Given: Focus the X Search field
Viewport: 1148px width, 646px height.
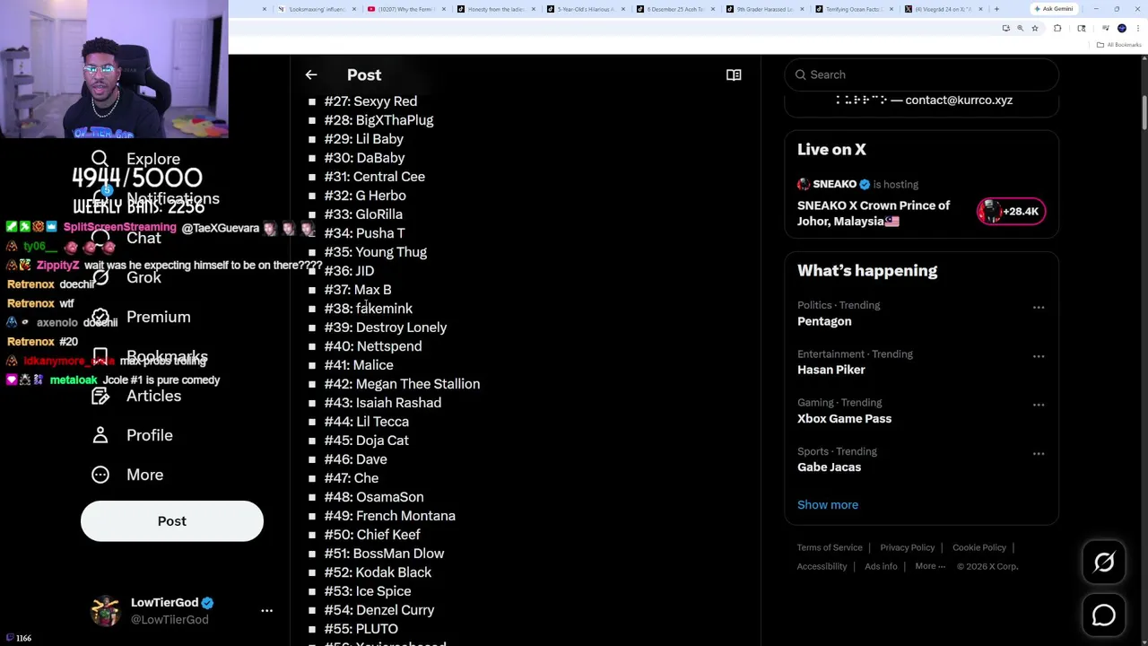Looking at the screenshot, I should coord(921,74).
